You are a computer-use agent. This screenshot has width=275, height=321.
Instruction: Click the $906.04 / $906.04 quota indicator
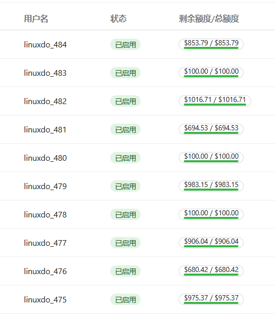tap(211, 243)
